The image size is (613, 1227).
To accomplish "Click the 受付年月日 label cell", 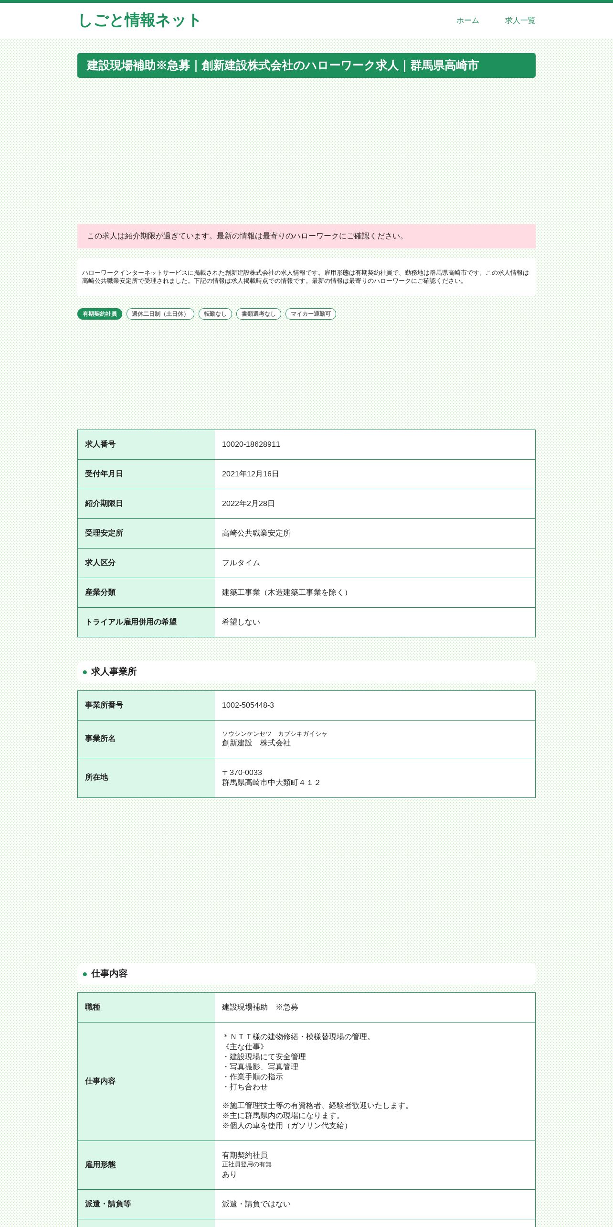I will (x=146, y=474).
